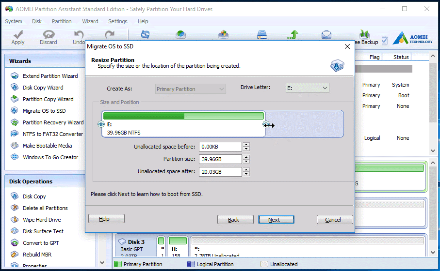The height and width of the screenshot is (271, 440).
Task: Increase Unallocated space after value
Action: [246, 170]
